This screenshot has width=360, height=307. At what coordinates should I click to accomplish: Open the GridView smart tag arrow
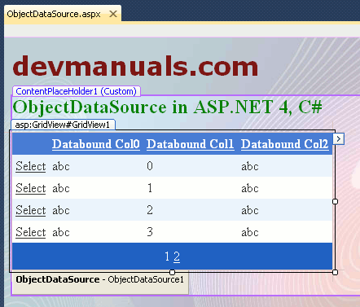click(x=339, y=139)
